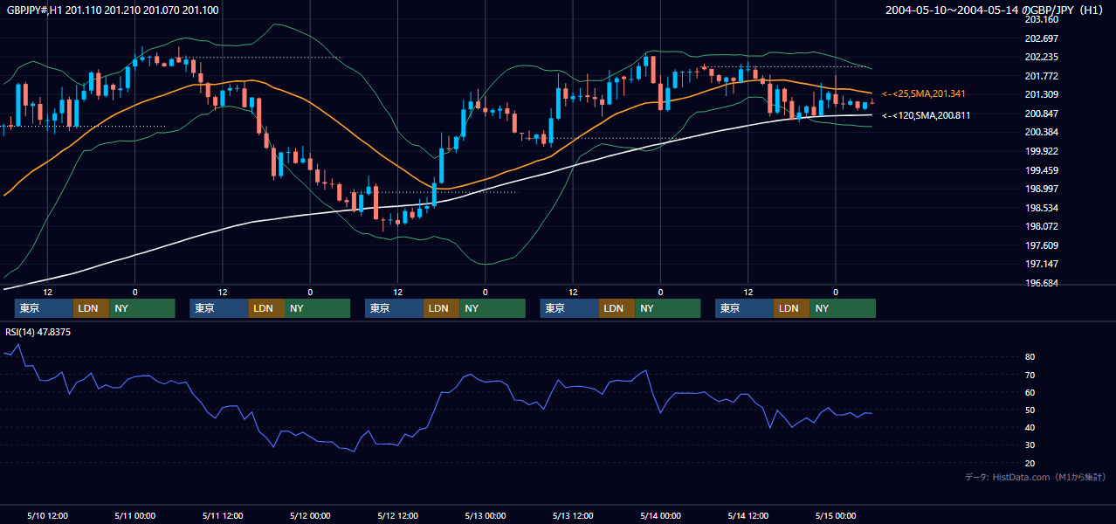Click the 198.534 price axis label
1116x524 pixels.
pyautogui.click(x=1041, y=208)
